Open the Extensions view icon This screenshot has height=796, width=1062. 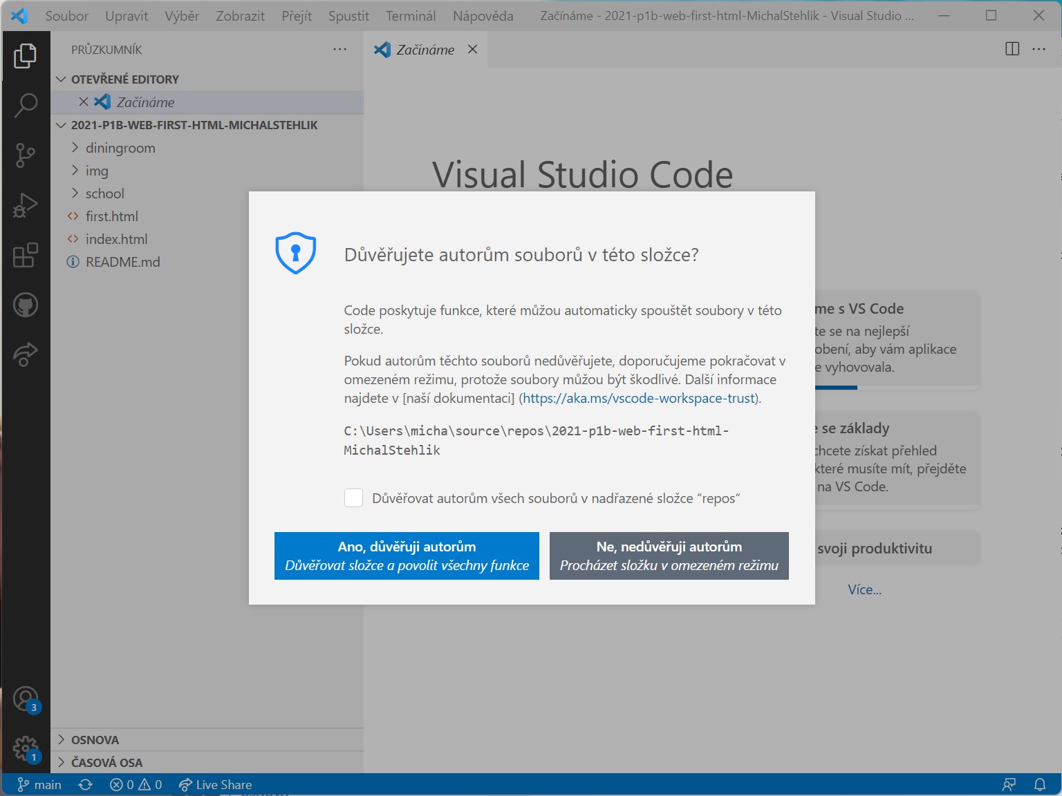pos(26,255)
